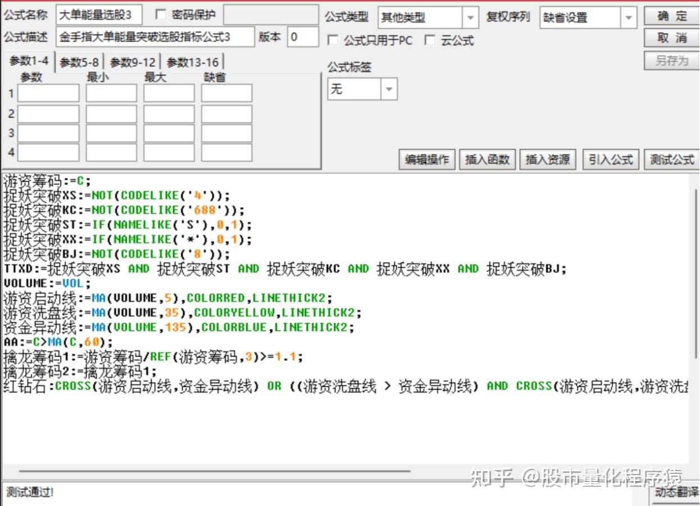700x506 pixels.
Task: Click the 红钻石 formula line
Action: click(346, 386)
